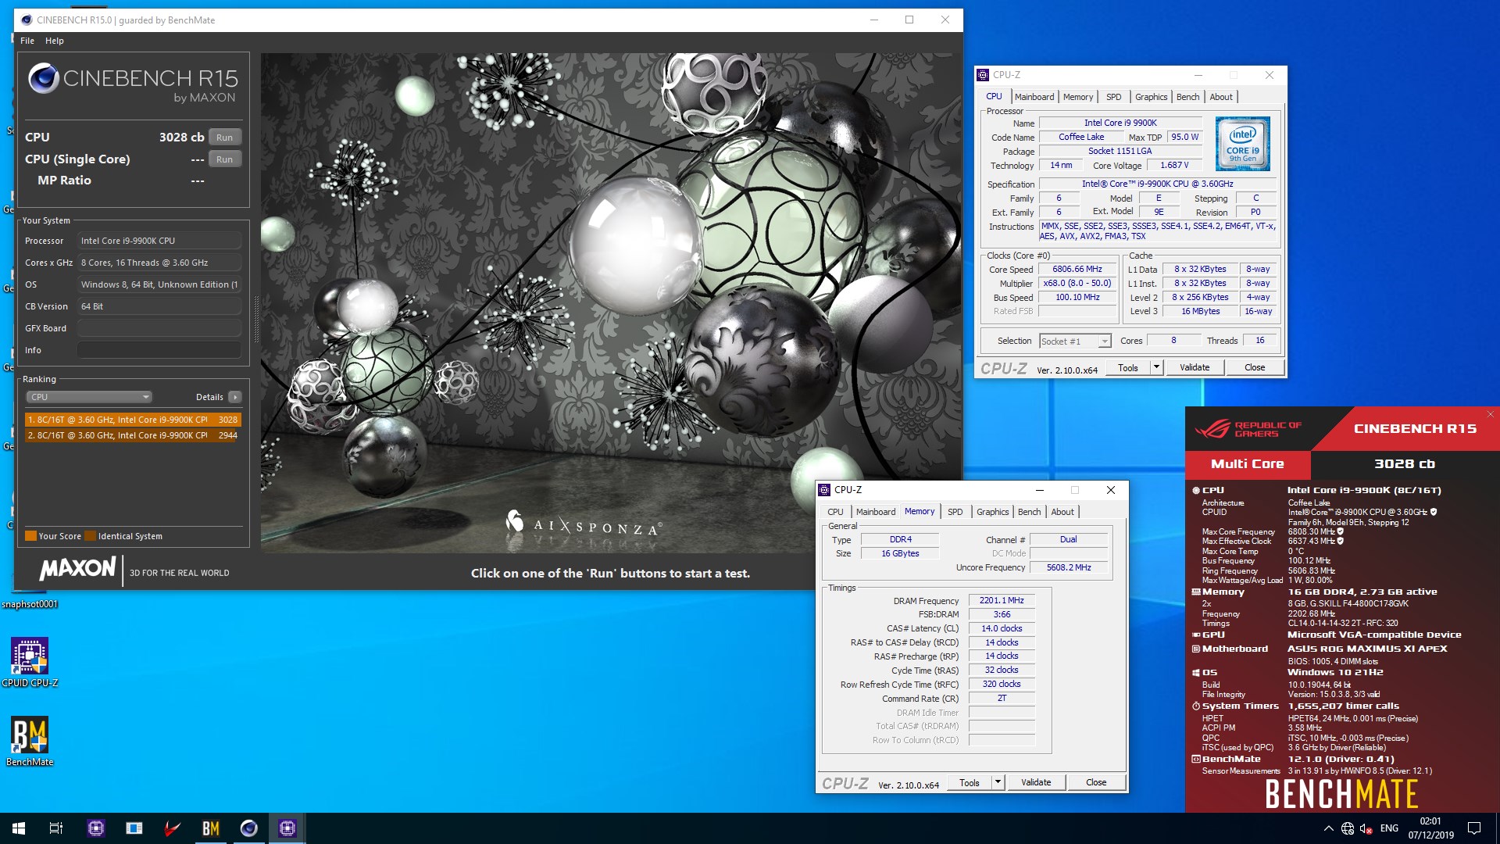Run the CPU (Single Core) benchmark
The height and width of the screenshot is (844, 1500).
point(224,159)
